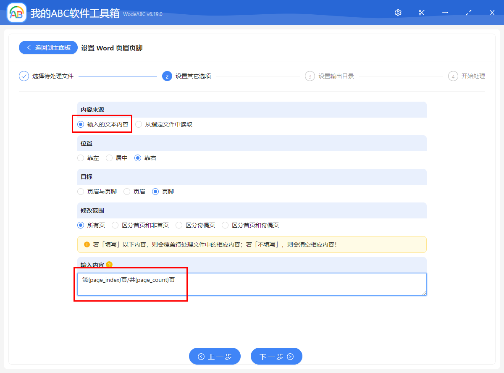Click the scissors icon in the title bar
This screenshot has height=373, width=504.
[421, 13]
